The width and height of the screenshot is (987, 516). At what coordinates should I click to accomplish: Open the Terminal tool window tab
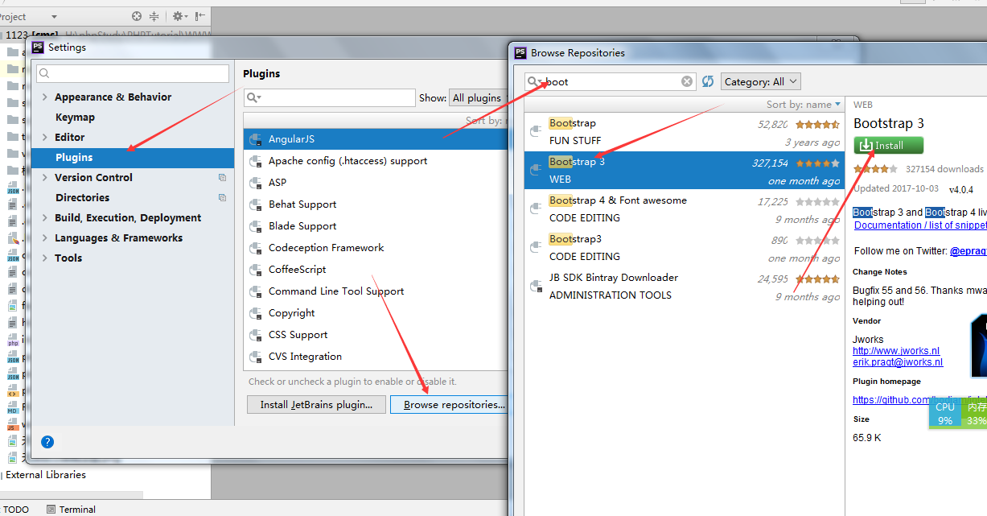(72, 510)
